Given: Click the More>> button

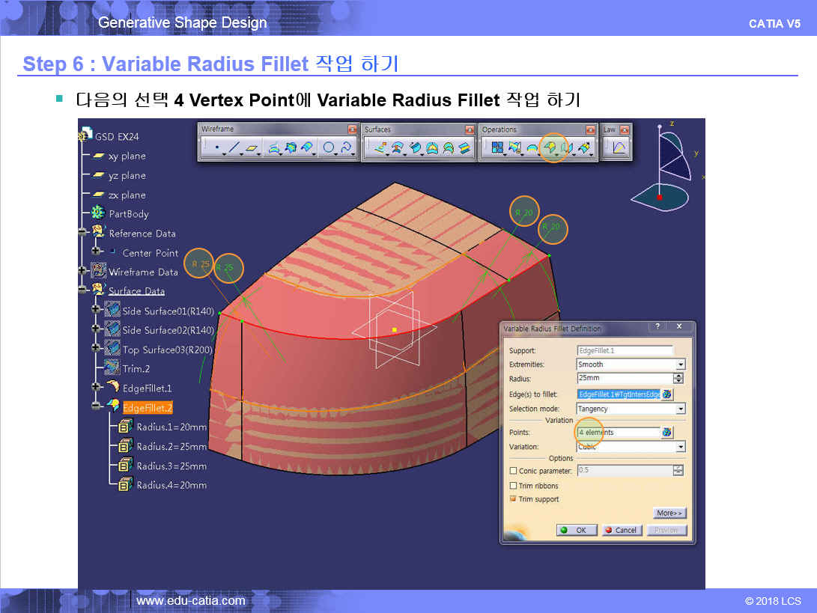Looking at the screenshot, I should coord(669,513).
